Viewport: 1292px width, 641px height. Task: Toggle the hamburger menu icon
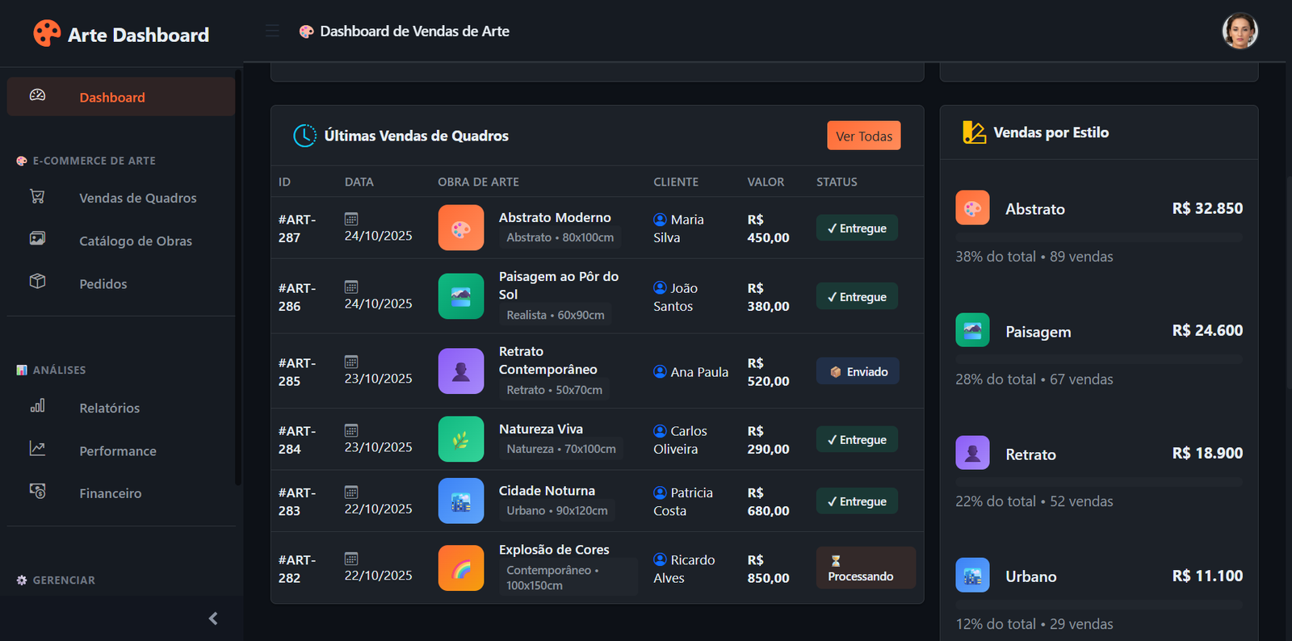coord(272,31)
